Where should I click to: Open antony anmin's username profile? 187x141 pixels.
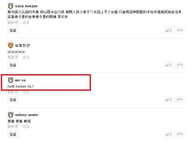[27, 115]
